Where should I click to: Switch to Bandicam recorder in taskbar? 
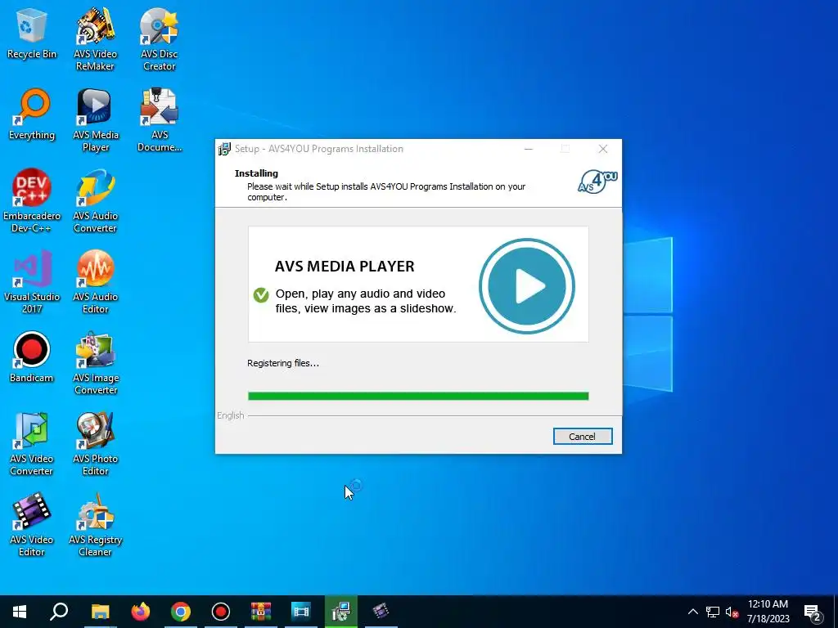point(221,612)
